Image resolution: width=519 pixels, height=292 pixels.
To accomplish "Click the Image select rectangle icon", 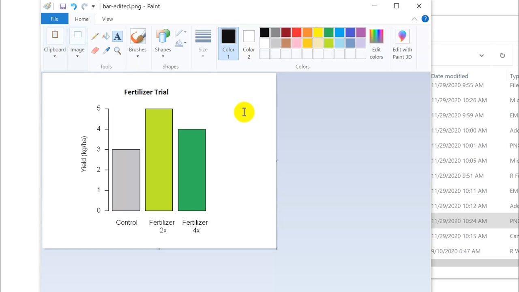I will pyautogui.click(x=77, y=36).
